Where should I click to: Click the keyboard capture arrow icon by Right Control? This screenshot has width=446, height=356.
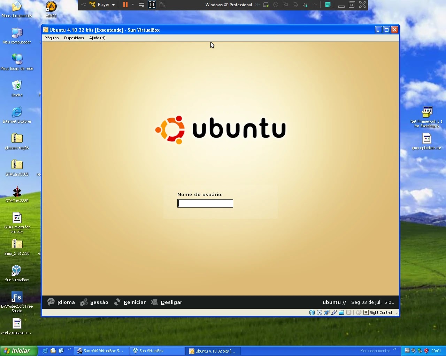pyautogui.click(x=366, y=313)
